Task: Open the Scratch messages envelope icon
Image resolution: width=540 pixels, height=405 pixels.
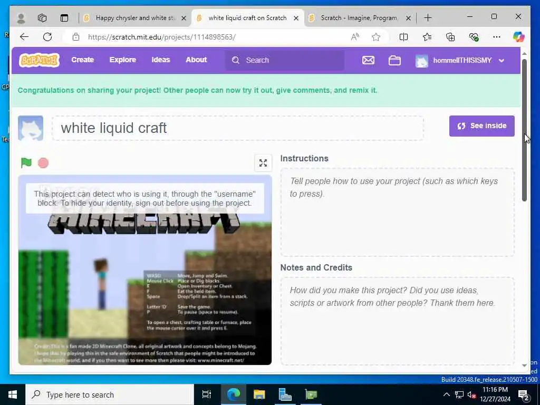Action: [x=368, y=60]
